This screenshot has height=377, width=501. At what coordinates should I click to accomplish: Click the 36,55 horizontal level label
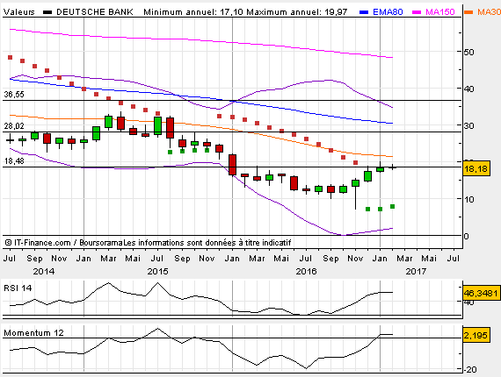tap(14, 95)
